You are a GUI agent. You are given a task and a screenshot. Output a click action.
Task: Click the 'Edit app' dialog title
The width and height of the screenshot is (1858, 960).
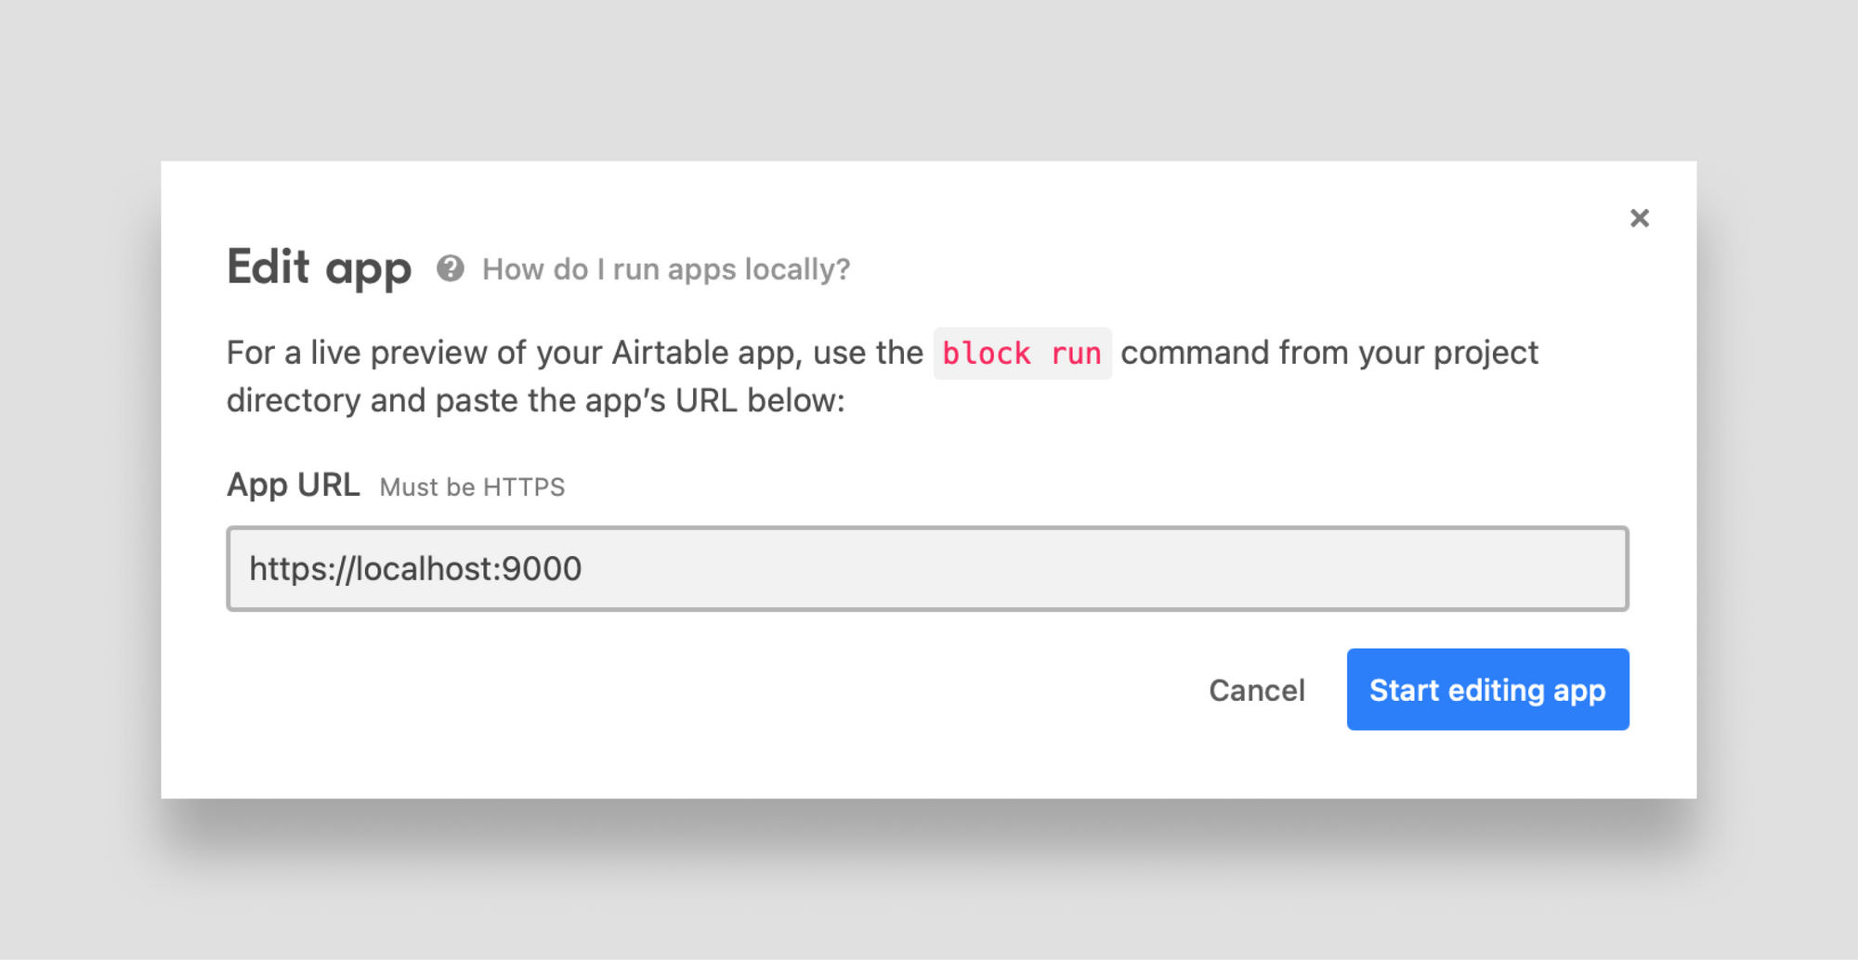[319, 267]
